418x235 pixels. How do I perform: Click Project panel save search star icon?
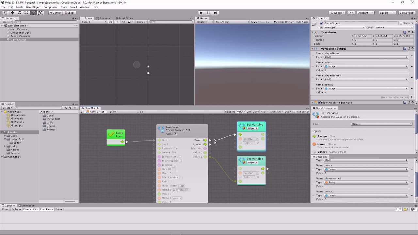[x=74, y=108]
